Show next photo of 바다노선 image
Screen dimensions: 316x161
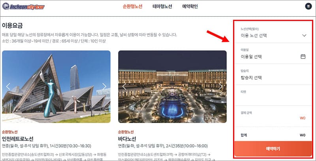220,86
